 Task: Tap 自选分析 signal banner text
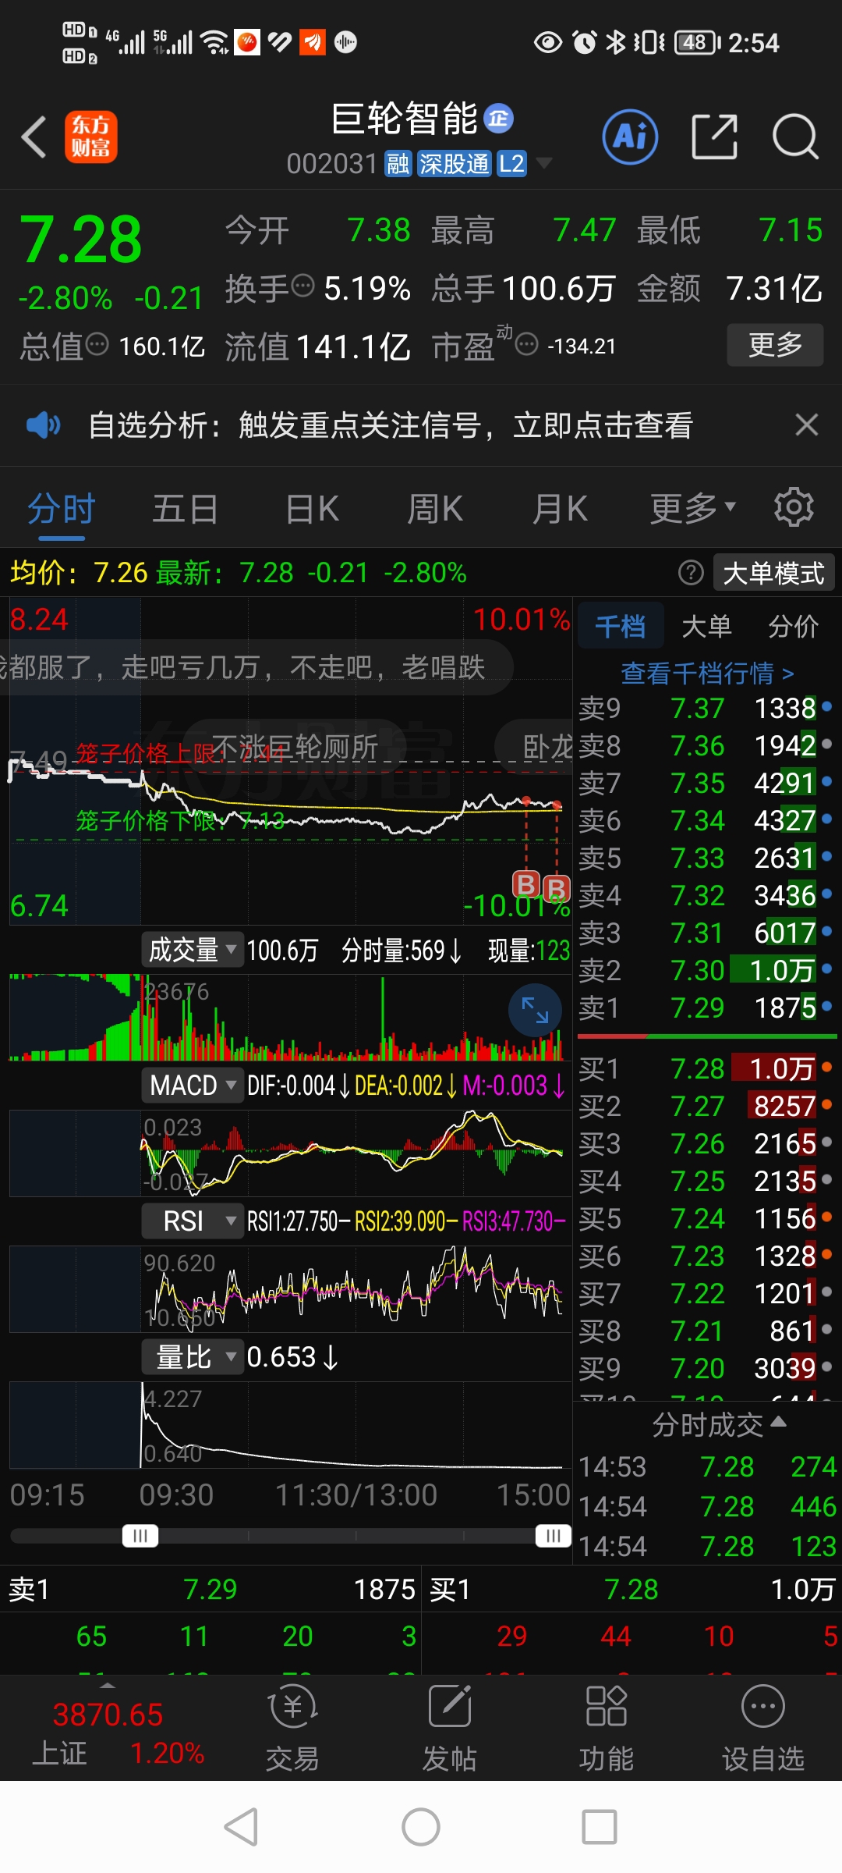[391, 425]
